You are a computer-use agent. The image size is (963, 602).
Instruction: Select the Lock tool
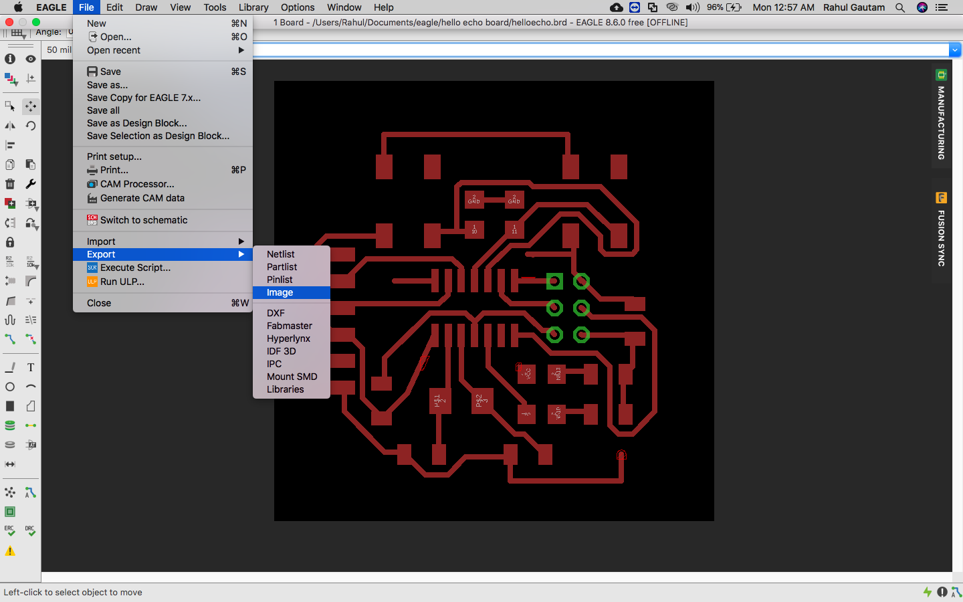tap(10, 242)
